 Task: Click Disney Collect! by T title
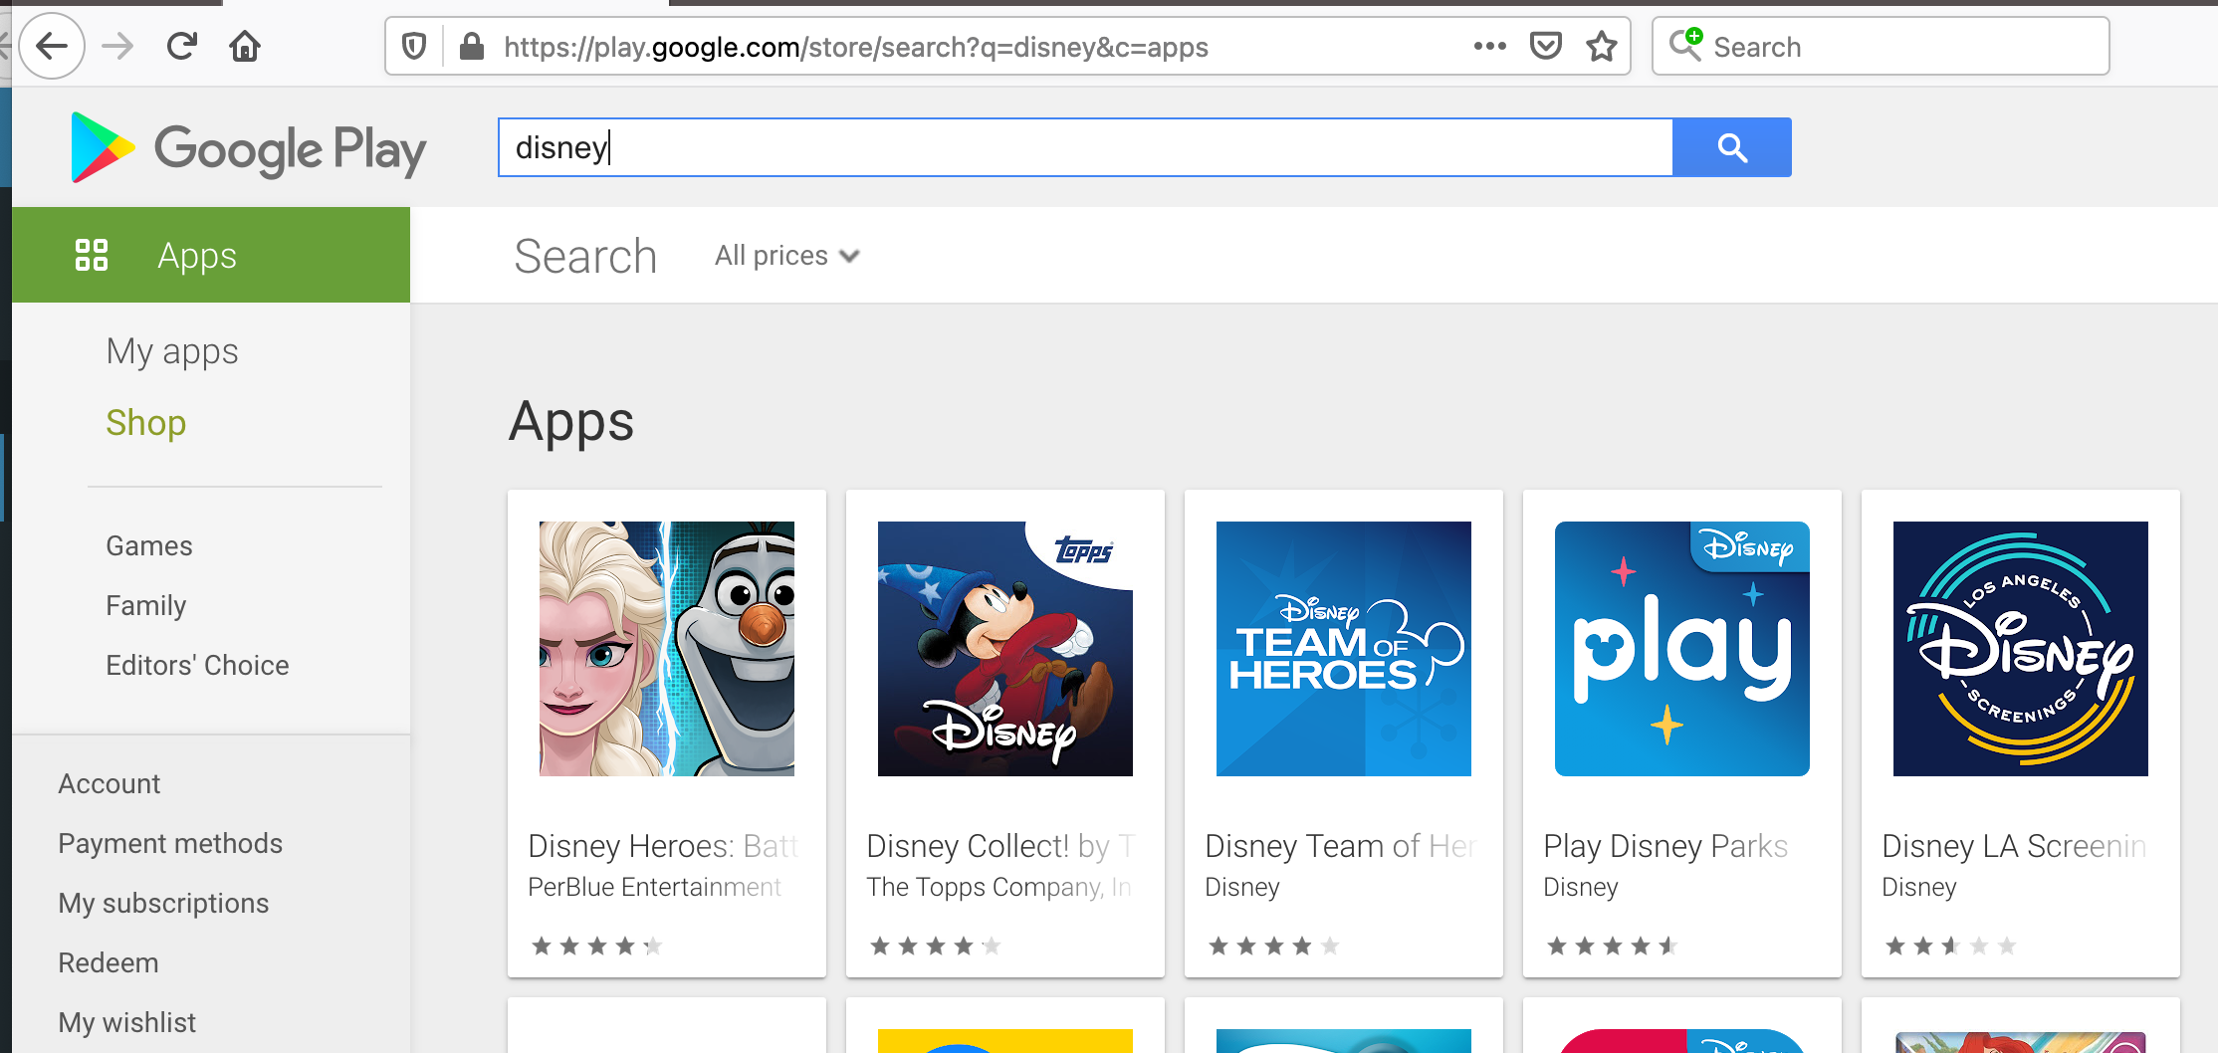click(x=1001, y=846)
